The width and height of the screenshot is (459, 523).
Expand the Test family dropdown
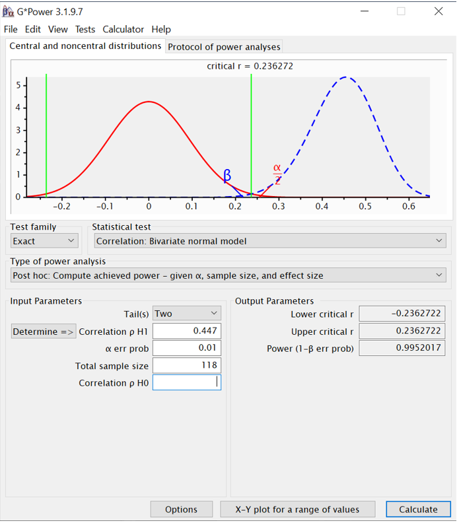45,241
